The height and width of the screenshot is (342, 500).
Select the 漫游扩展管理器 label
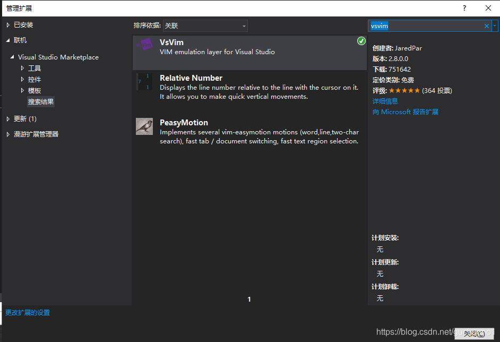point(36,134)
